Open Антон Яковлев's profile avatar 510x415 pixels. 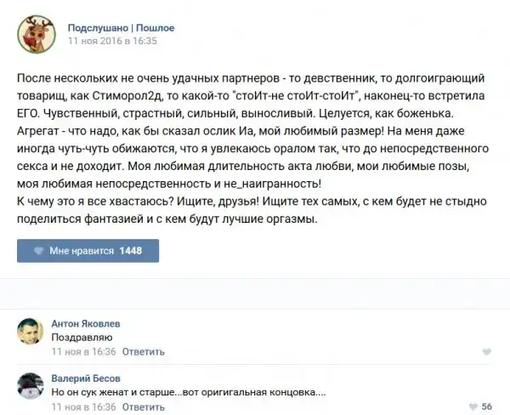pos(31,332)
